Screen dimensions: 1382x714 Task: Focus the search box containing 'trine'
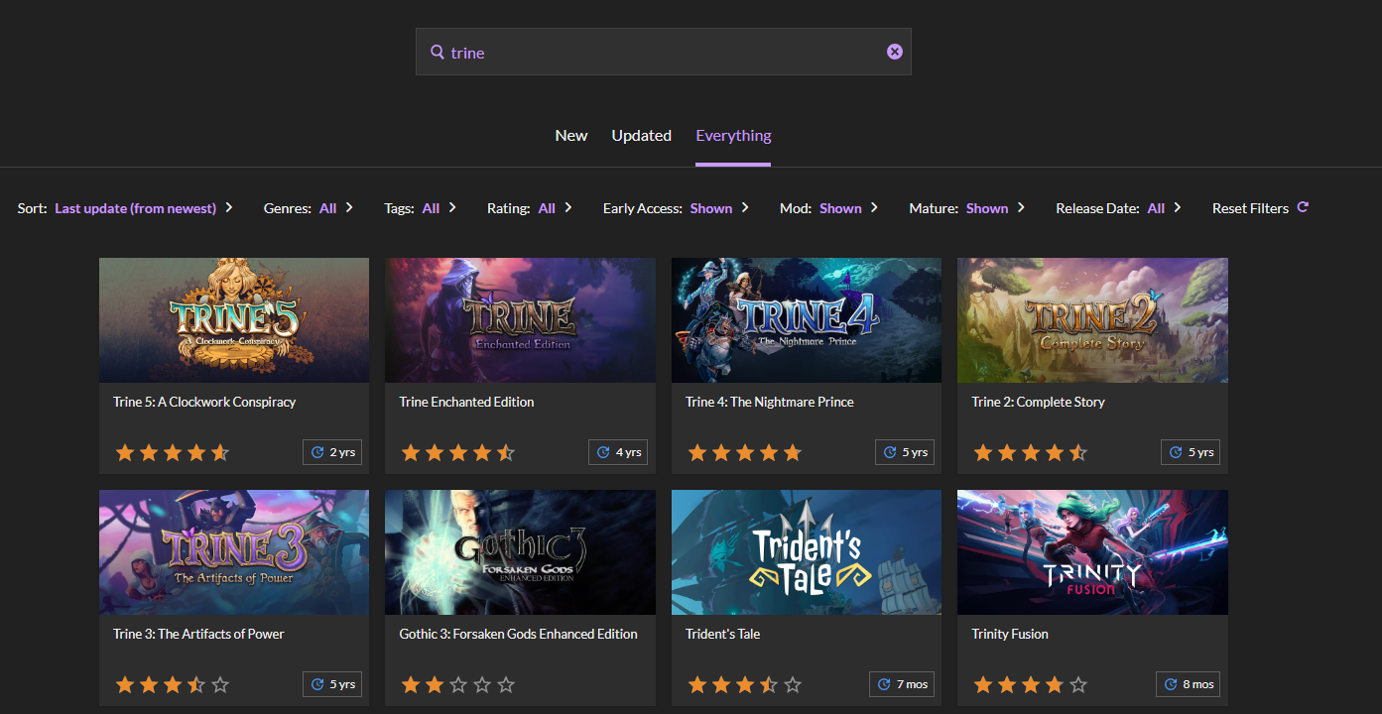tap(663, 52)
